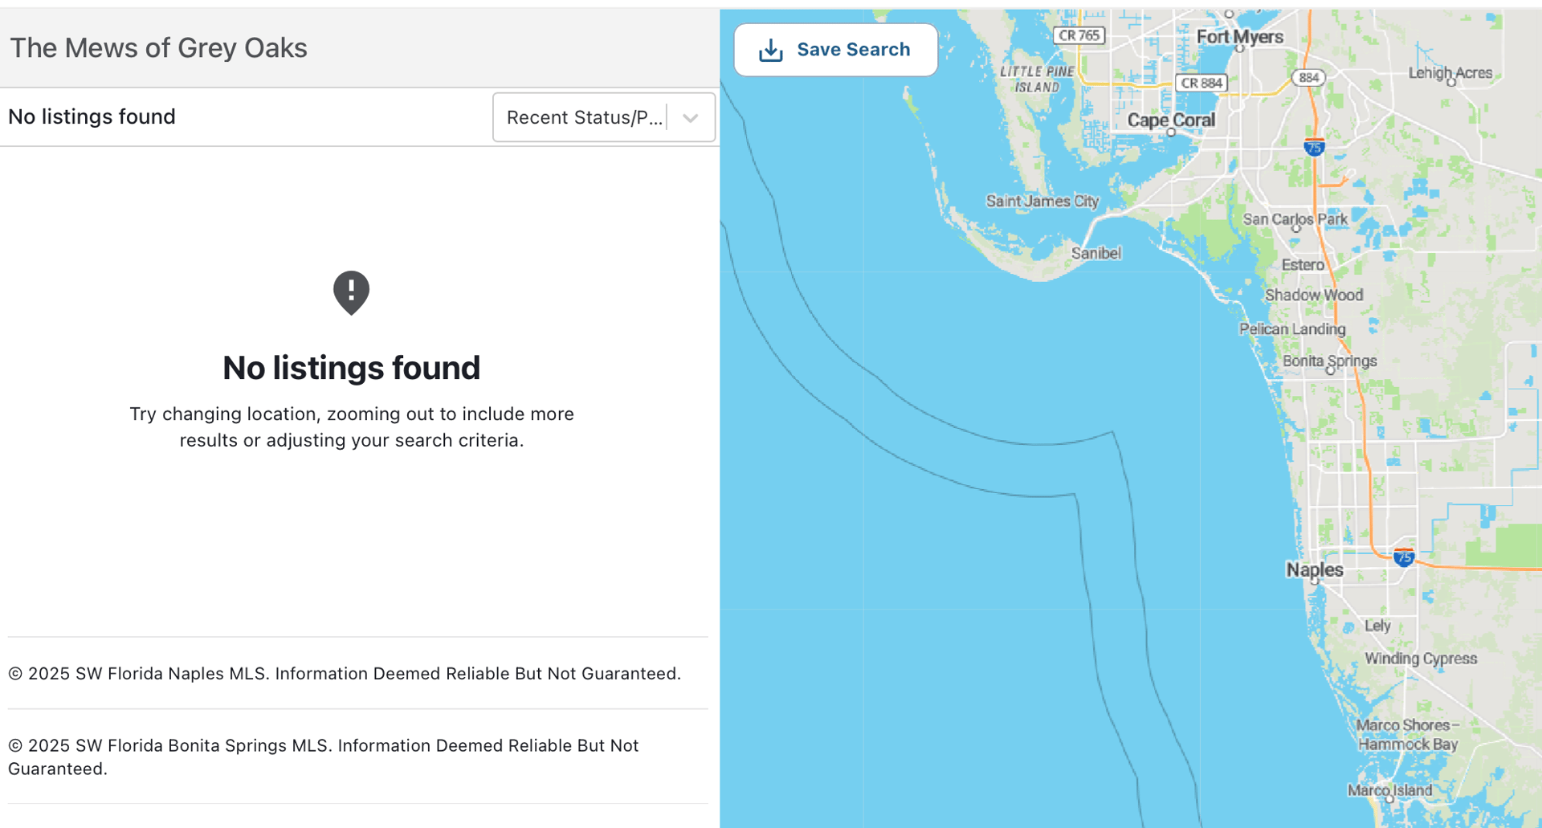
Task: Click The Mews of Grey Oaks heading
Action: point(158,48)
